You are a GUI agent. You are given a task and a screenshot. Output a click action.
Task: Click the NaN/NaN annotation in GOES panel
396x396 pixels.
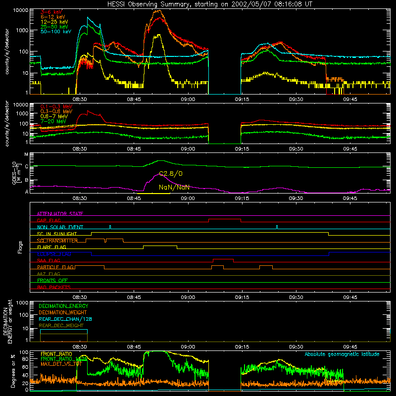(x=174, y=187)
